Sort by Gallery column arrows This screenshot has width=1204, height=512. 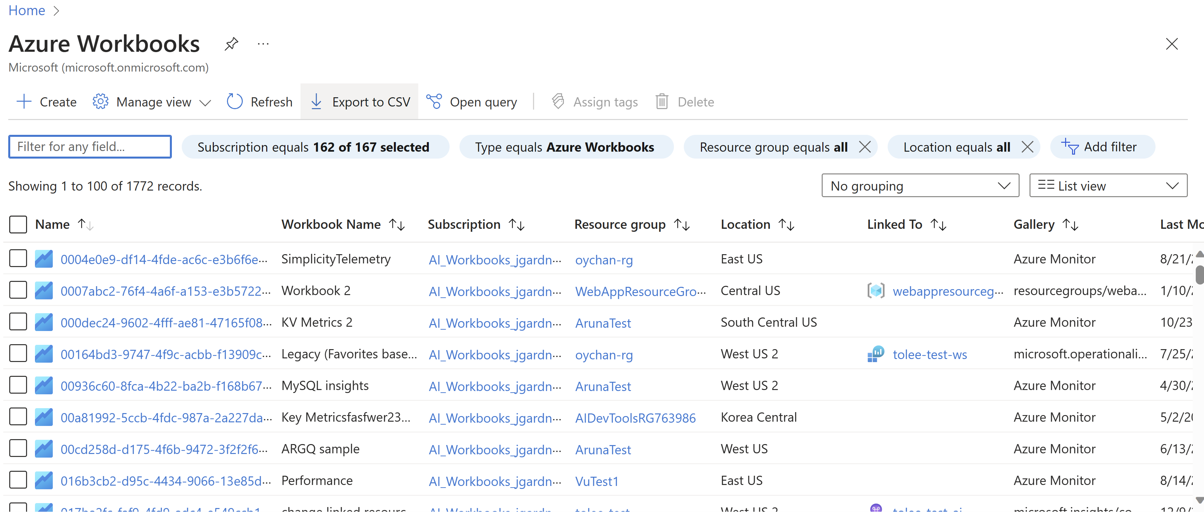tap(1070, 225)
